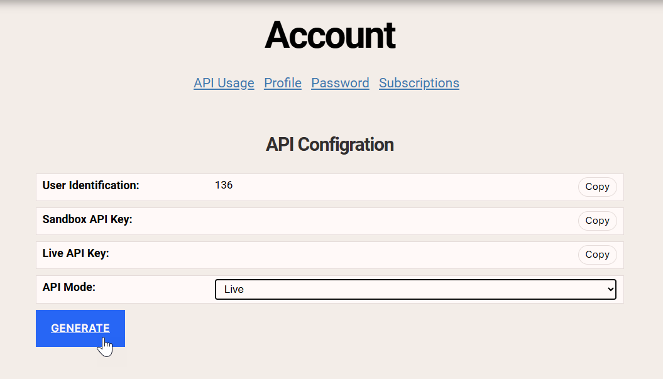Copy the Live API Key
This screenshot has height=379, width=663.
pyautogui.click(x=597, y=255)
